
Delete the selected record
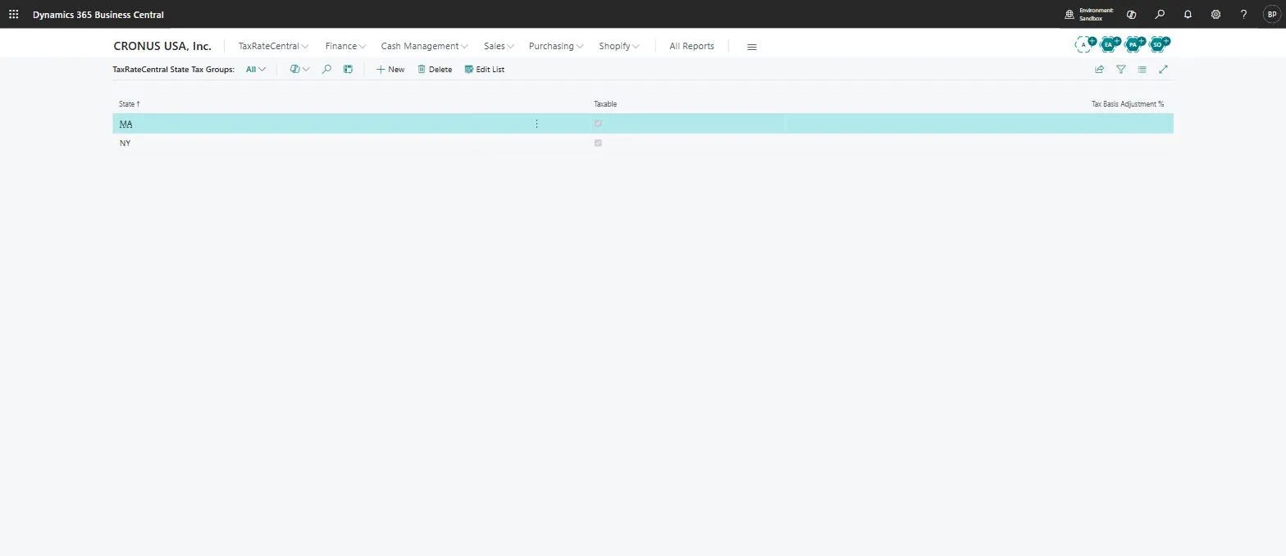pos(435,70)
